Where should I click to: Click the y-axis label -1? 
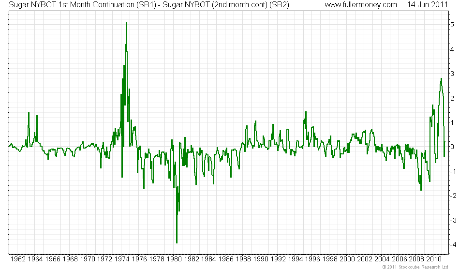tap(453, 171)
